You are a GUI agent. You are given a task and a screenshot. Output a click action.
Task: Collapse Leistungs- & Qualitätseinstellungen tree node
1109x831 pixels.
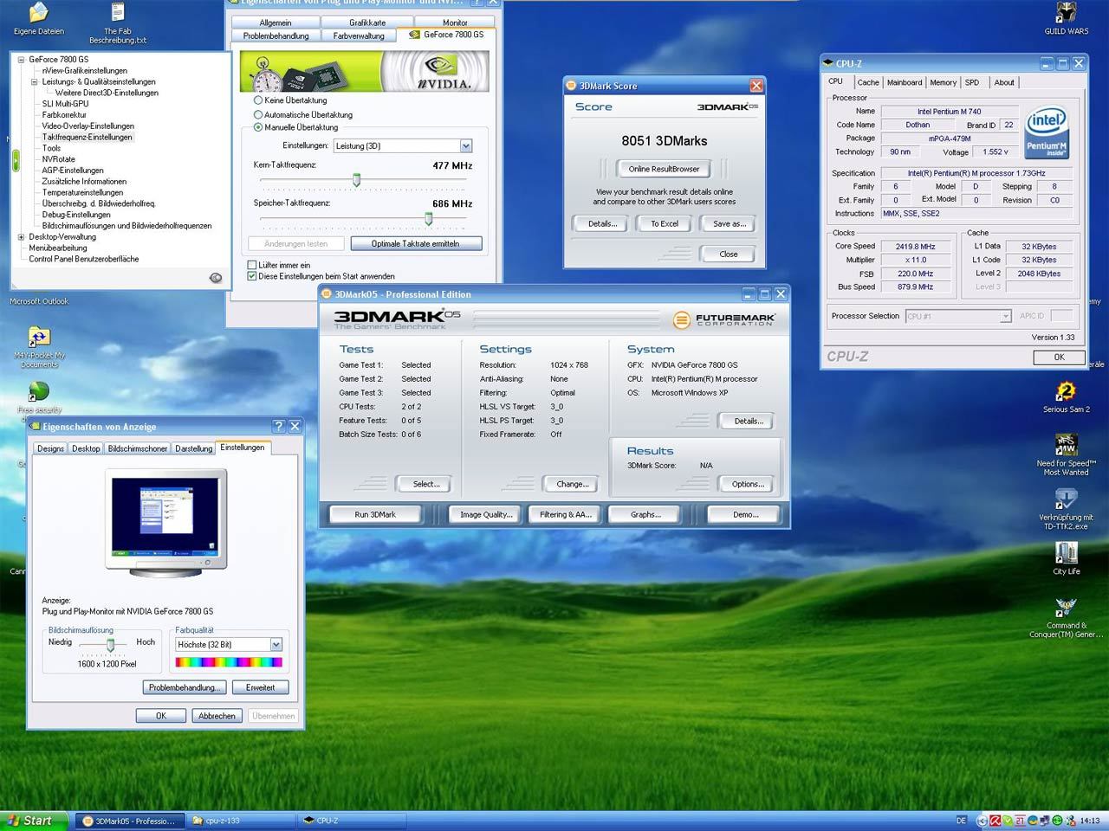[35, 82]
